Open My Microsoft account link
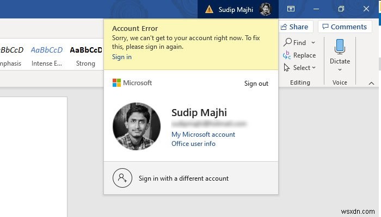This screenshot has height=217, width=381. 203,135
